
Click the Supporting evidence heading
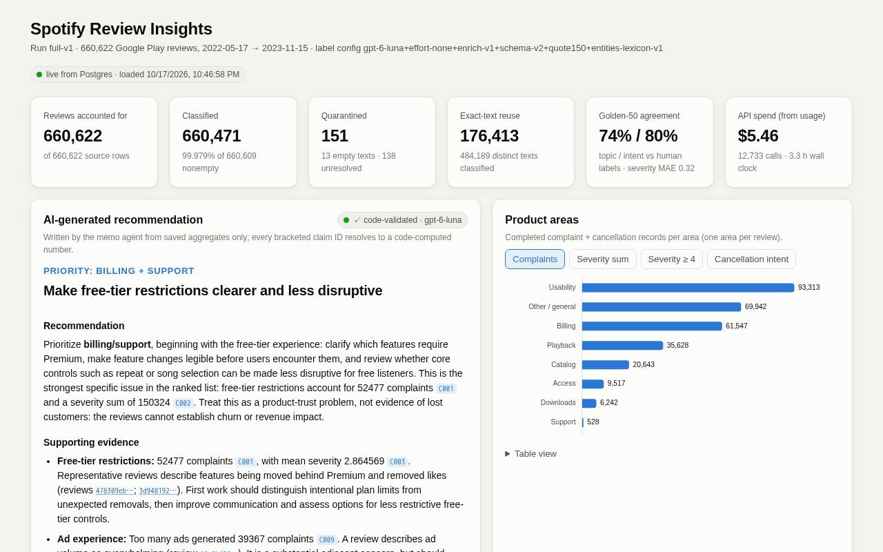click(x=91, y=442)
